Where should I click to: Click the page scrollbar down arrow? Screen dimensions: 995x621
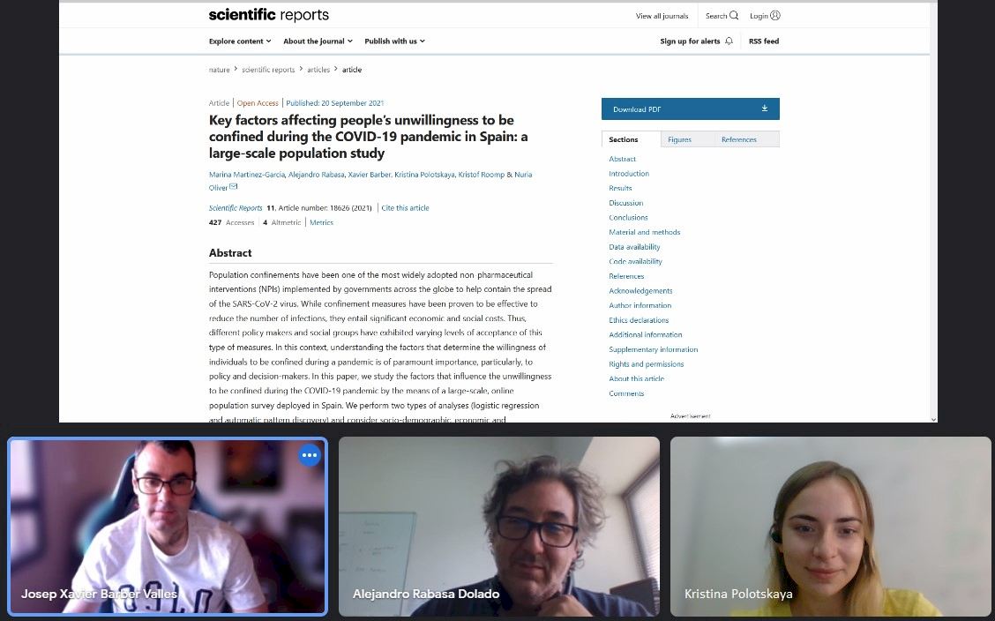[933, 419]
